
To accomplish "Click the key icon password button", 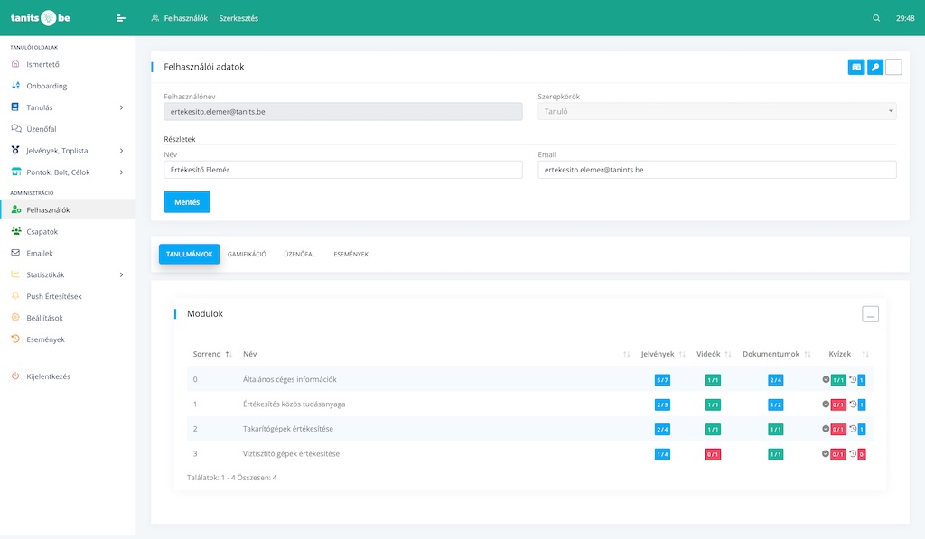I will coord(874,67).
